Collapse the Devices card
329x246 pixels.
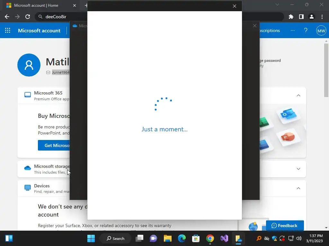tap(298, 188)
